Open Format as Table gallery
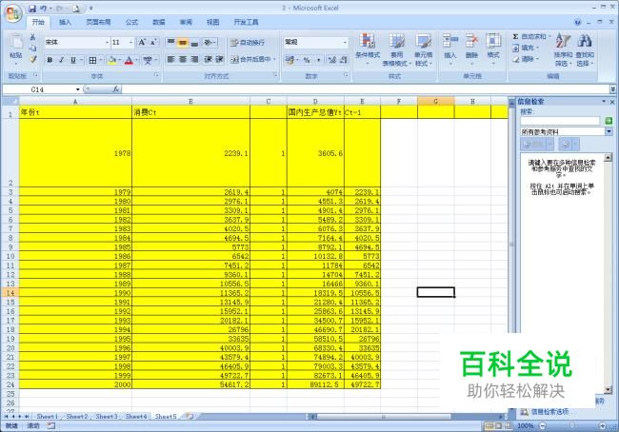This screenshot has width=619, height=432. click(396, 50)
